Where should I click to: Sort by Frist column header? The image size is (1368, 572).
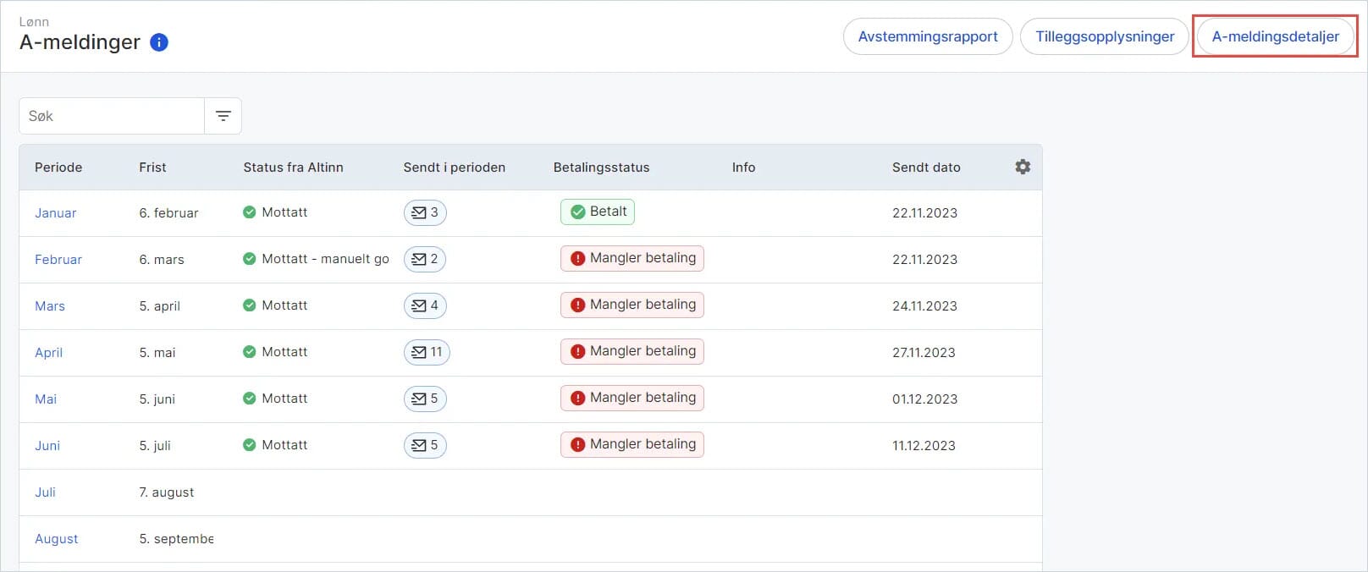tap(152, 168)
